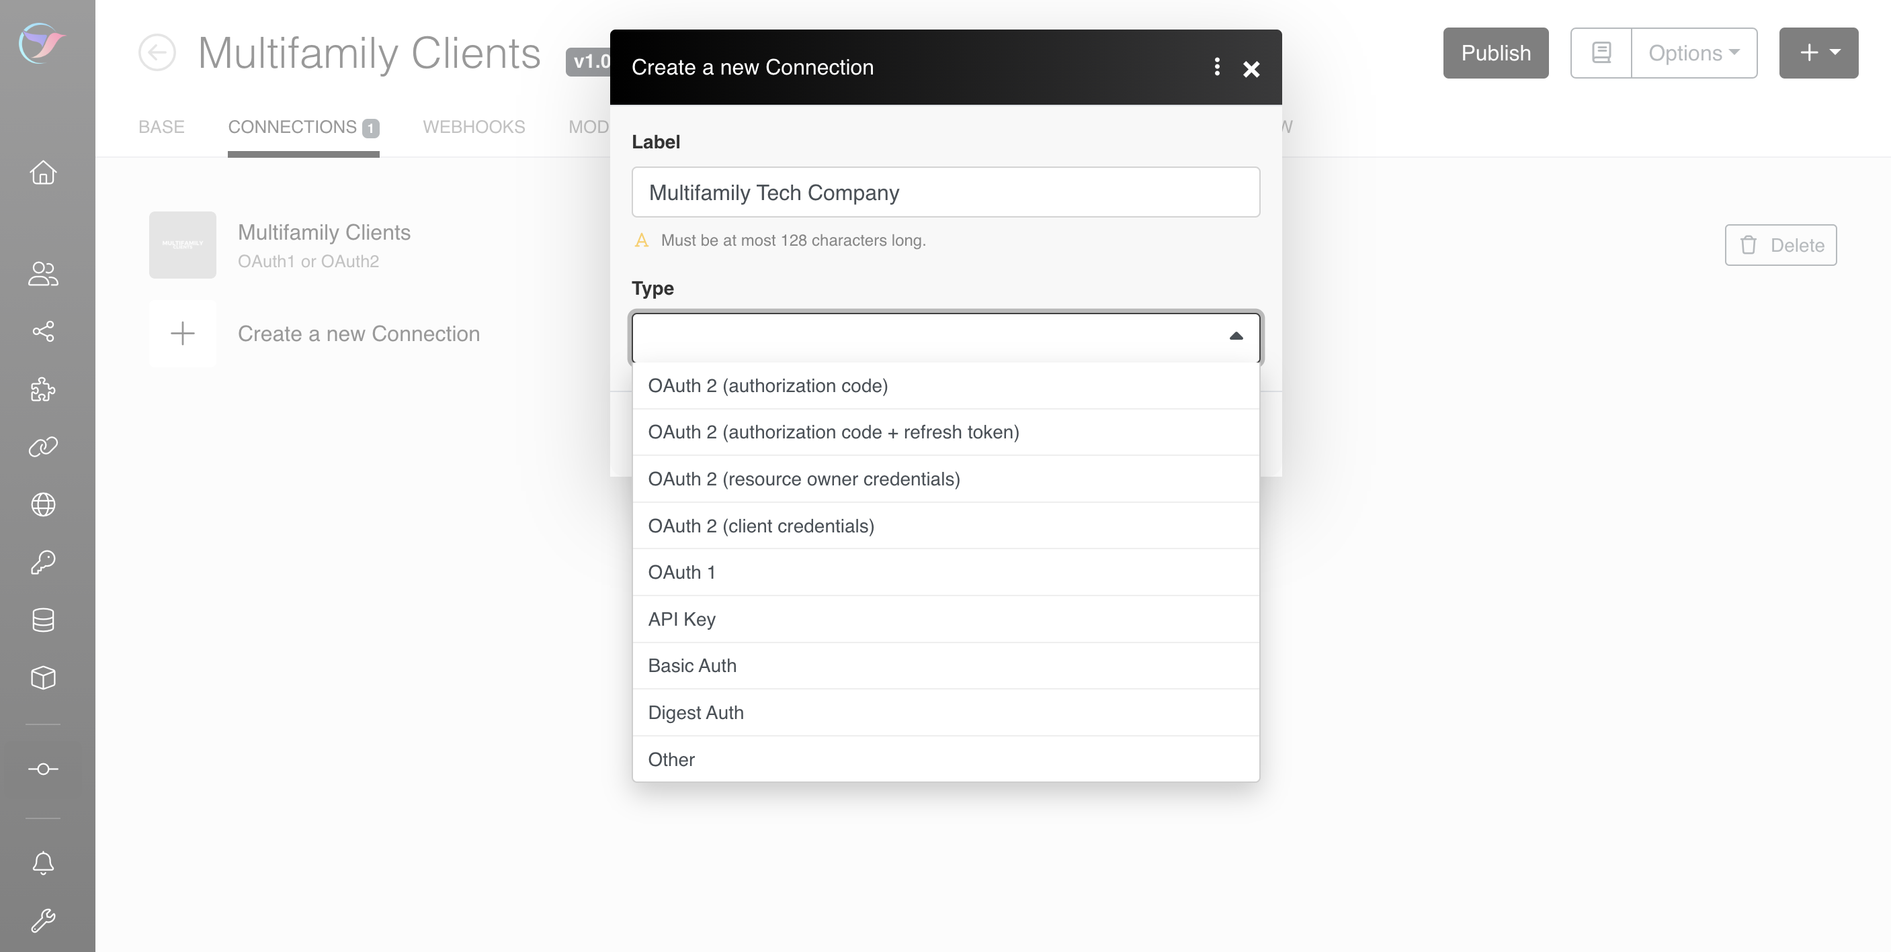Open the Connections chain-link icon
Screen dimensions: 1891x952
[43, 446]
